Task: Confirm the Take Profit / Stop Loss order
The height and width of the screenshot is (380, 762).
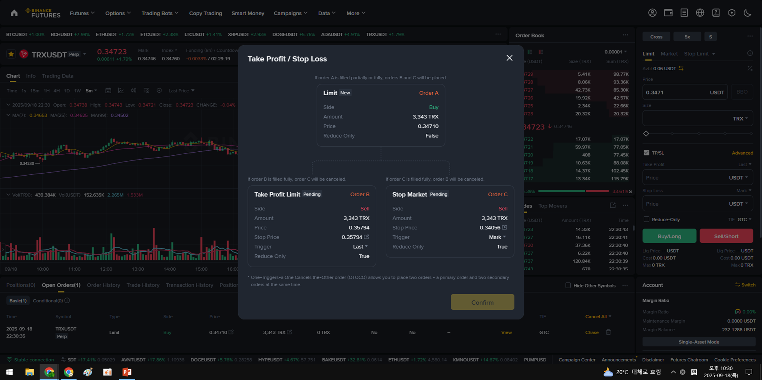Action: 482,302
